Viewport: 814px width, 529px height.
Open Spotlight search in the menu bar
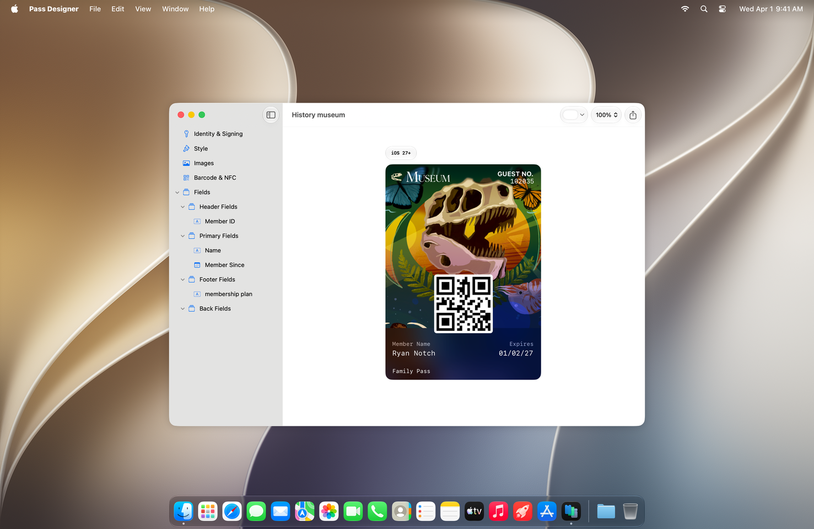(704, 9)
